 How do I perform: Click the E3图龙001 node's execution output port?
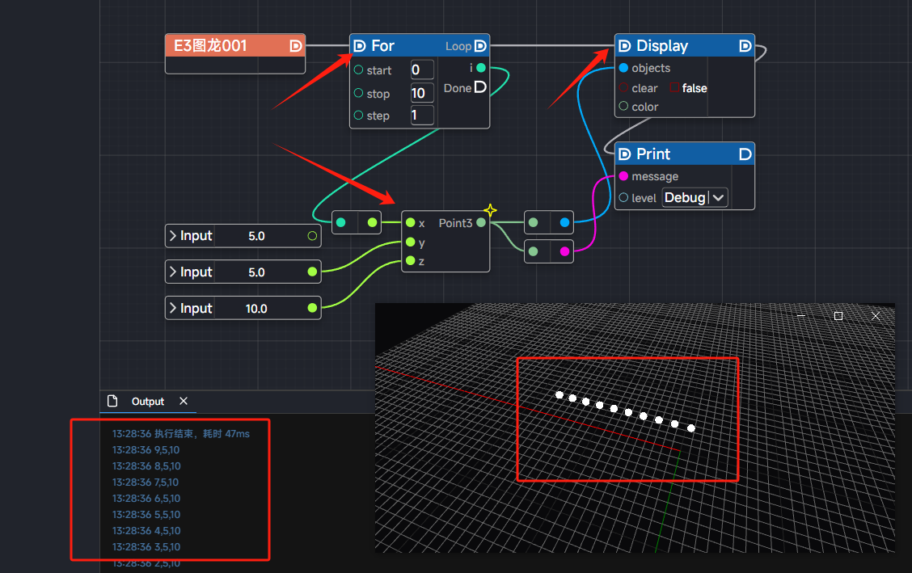pos(296,46)
